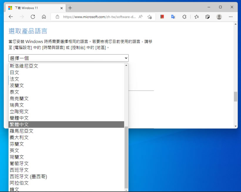
Task: Click the page scroll-up arrow
Action: coord(235,24)
